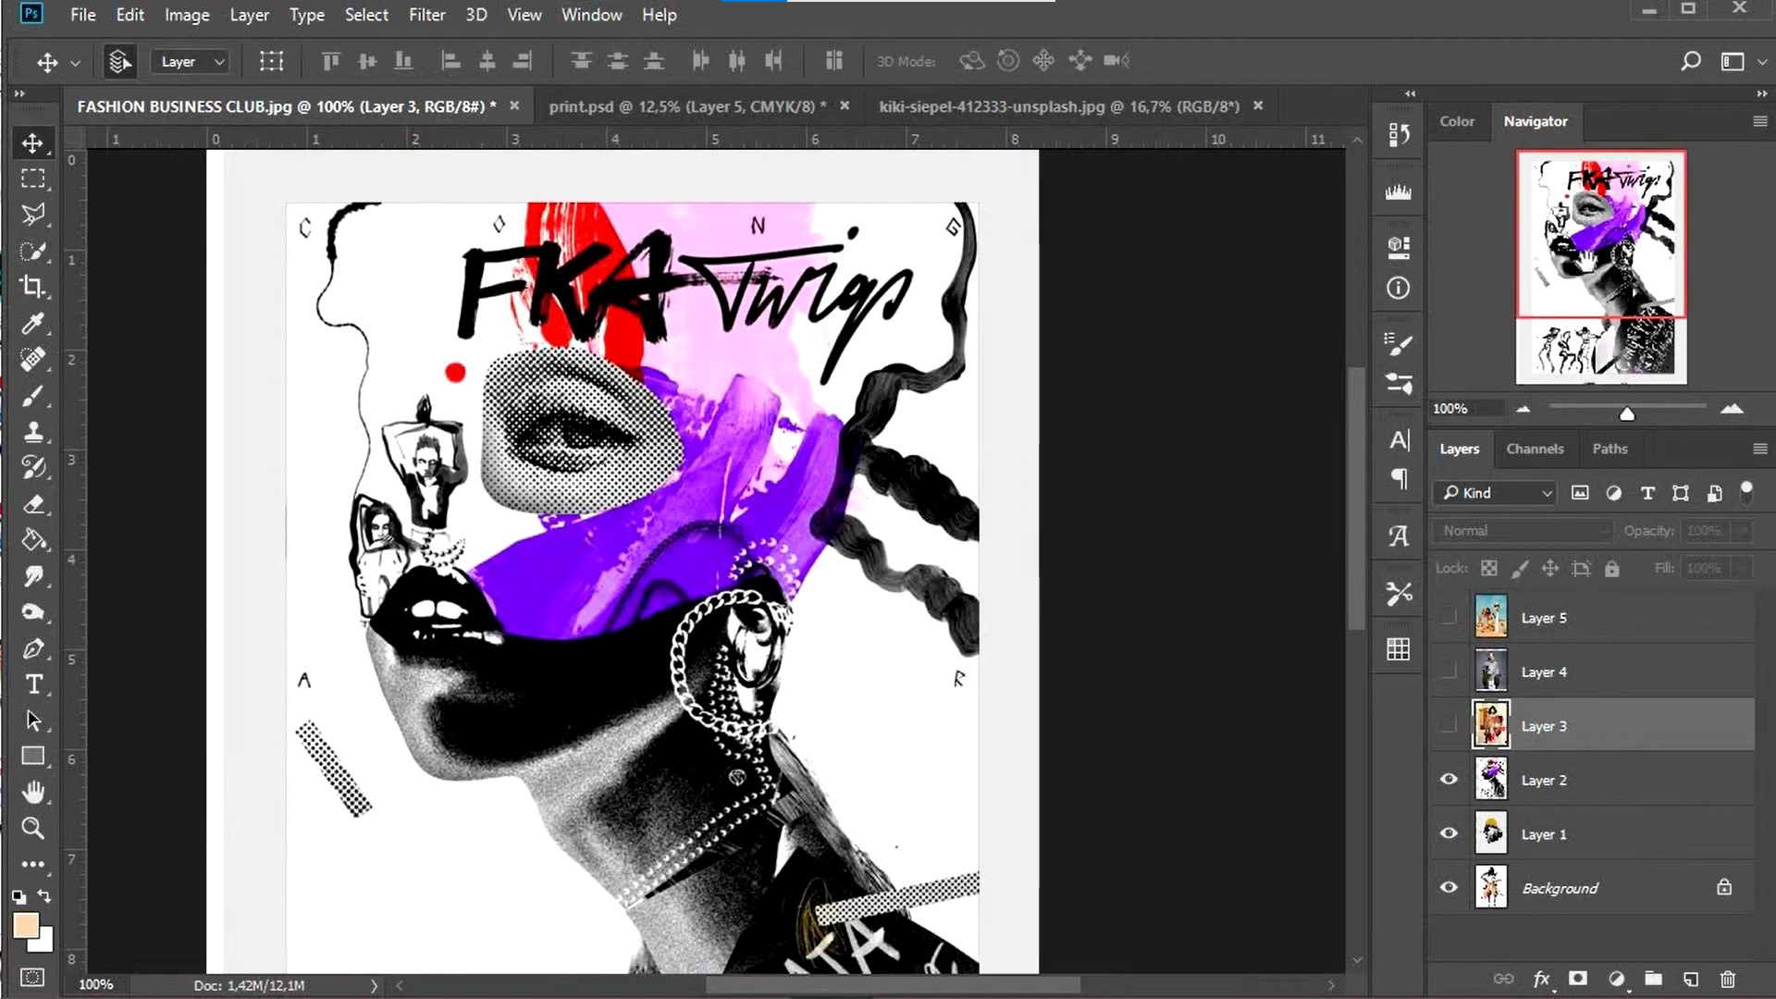This screenshot has height=999, width=1776.
Task: Show Layer 5 visibility box
Action: click(1449, 617)
